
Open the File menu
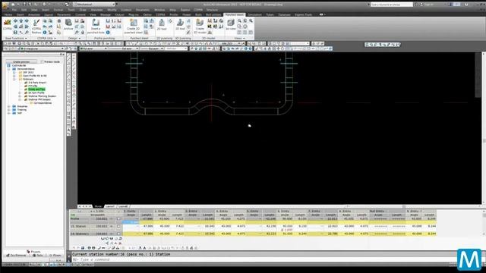pyautogui.click(x=14, y=10)
